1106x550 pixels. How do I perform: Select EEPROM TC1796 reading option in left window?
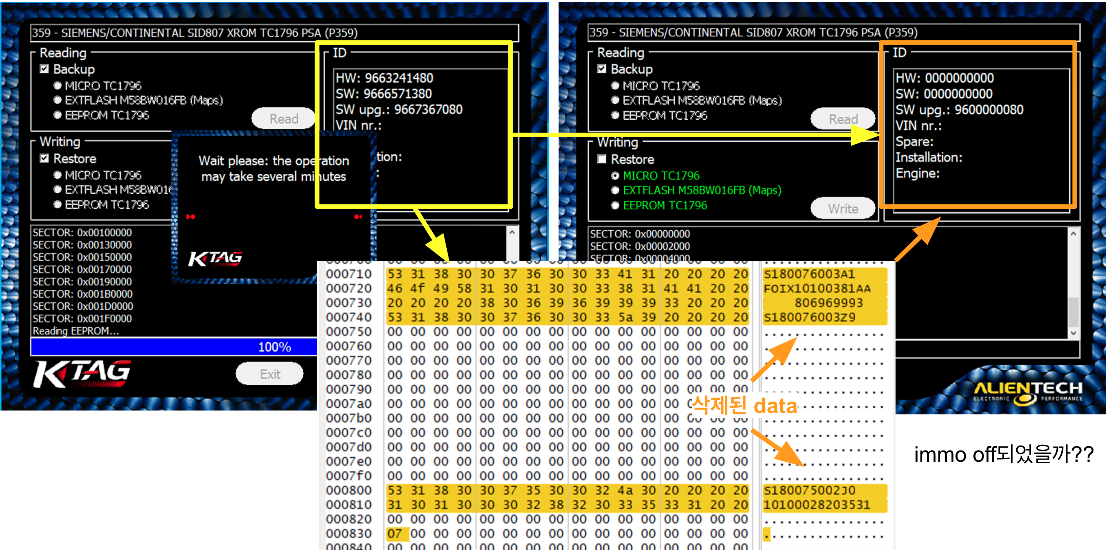coord(58,115)
